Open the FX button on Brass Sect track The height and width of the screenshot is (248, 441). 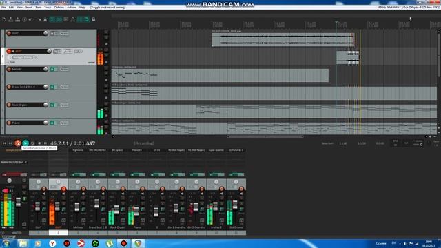(52, 87)
